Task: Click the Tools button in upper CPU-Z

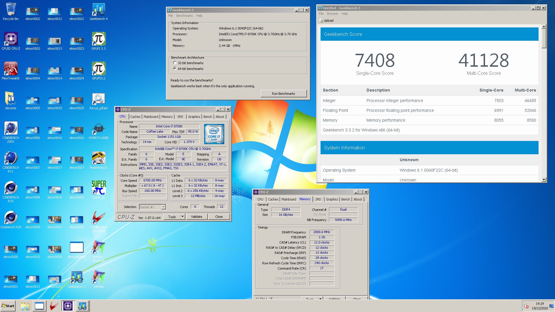Action: 172,217
